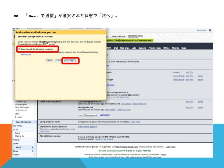The image size is (224, 168).
Task: Open the Sent Messages label
Action: point(22,107)
